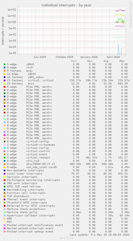Click the RRDTOOL / TOBI OETIKER watermark

click(x=130, y=14)
